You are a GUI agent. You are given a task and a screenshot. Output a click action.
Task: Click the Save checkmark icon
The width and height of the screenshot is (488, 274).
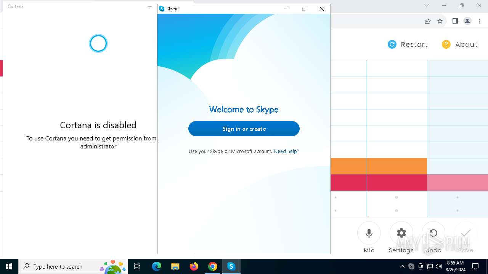466,233
